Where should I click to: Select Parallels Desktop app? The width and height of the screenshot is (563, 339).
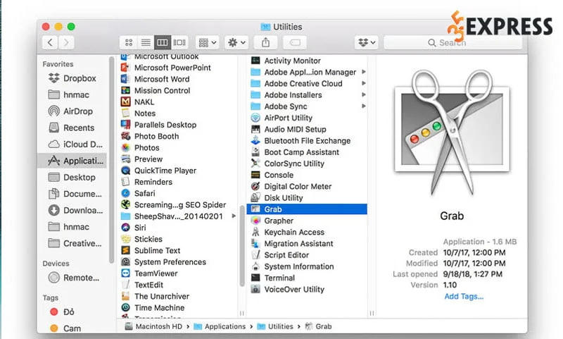(159, 125)
